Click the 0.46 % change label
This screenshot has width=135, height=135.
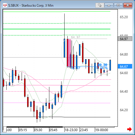102,68
